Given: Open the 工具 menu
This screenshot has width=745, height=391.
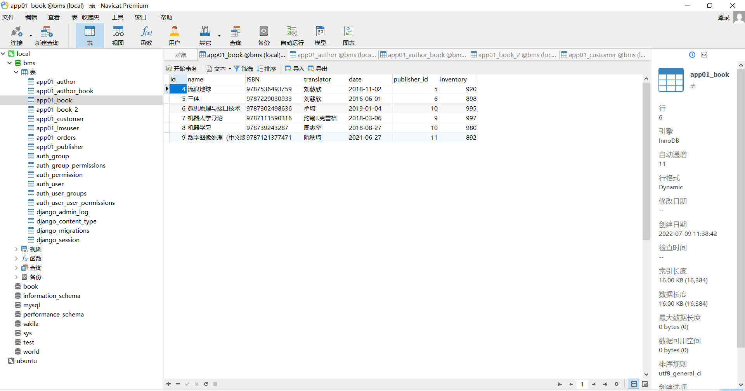Looking at the screenshot, I should pos(118,17).
